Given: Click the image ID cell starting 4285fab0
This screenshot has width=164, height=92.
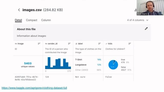Looking at the screenshot, I should click(27, 78).
